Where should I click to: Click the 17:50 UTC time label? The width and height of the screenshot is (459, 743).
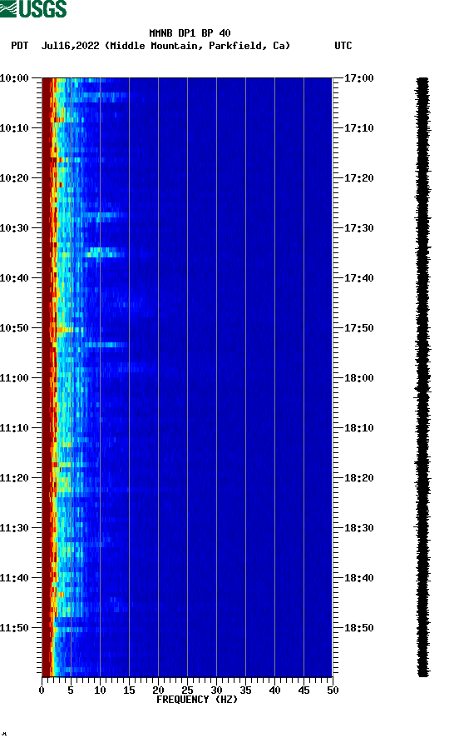pos(358,328)
